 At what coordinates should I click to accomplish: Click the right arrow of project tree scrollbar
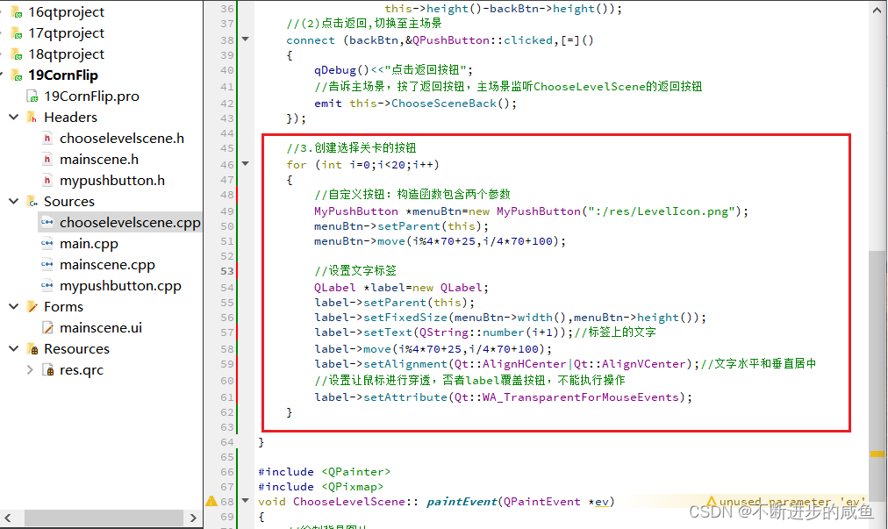tap(193, 518)
